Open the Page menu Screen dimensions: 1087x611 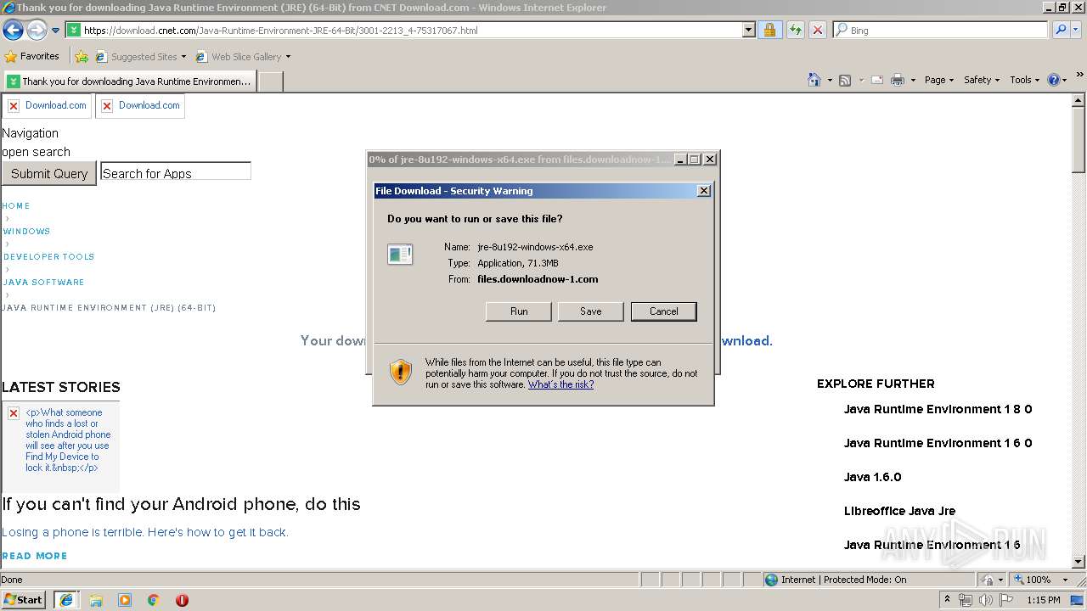[939, 80]
